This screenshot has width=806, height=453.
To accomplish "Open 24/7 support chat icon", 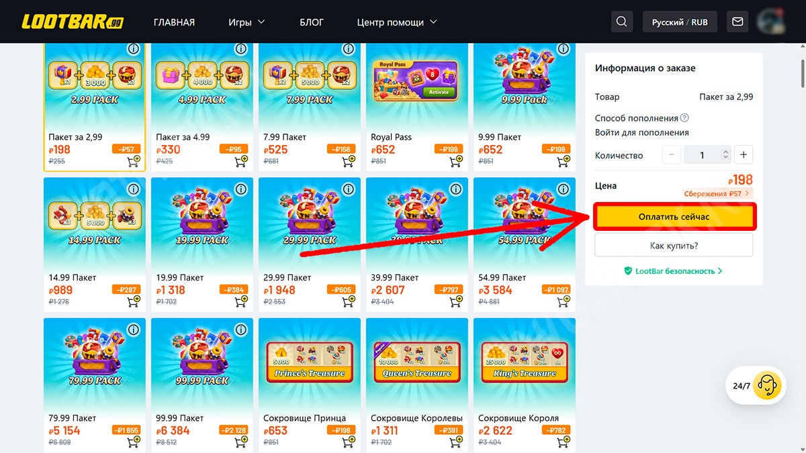I will coord(766,385).
